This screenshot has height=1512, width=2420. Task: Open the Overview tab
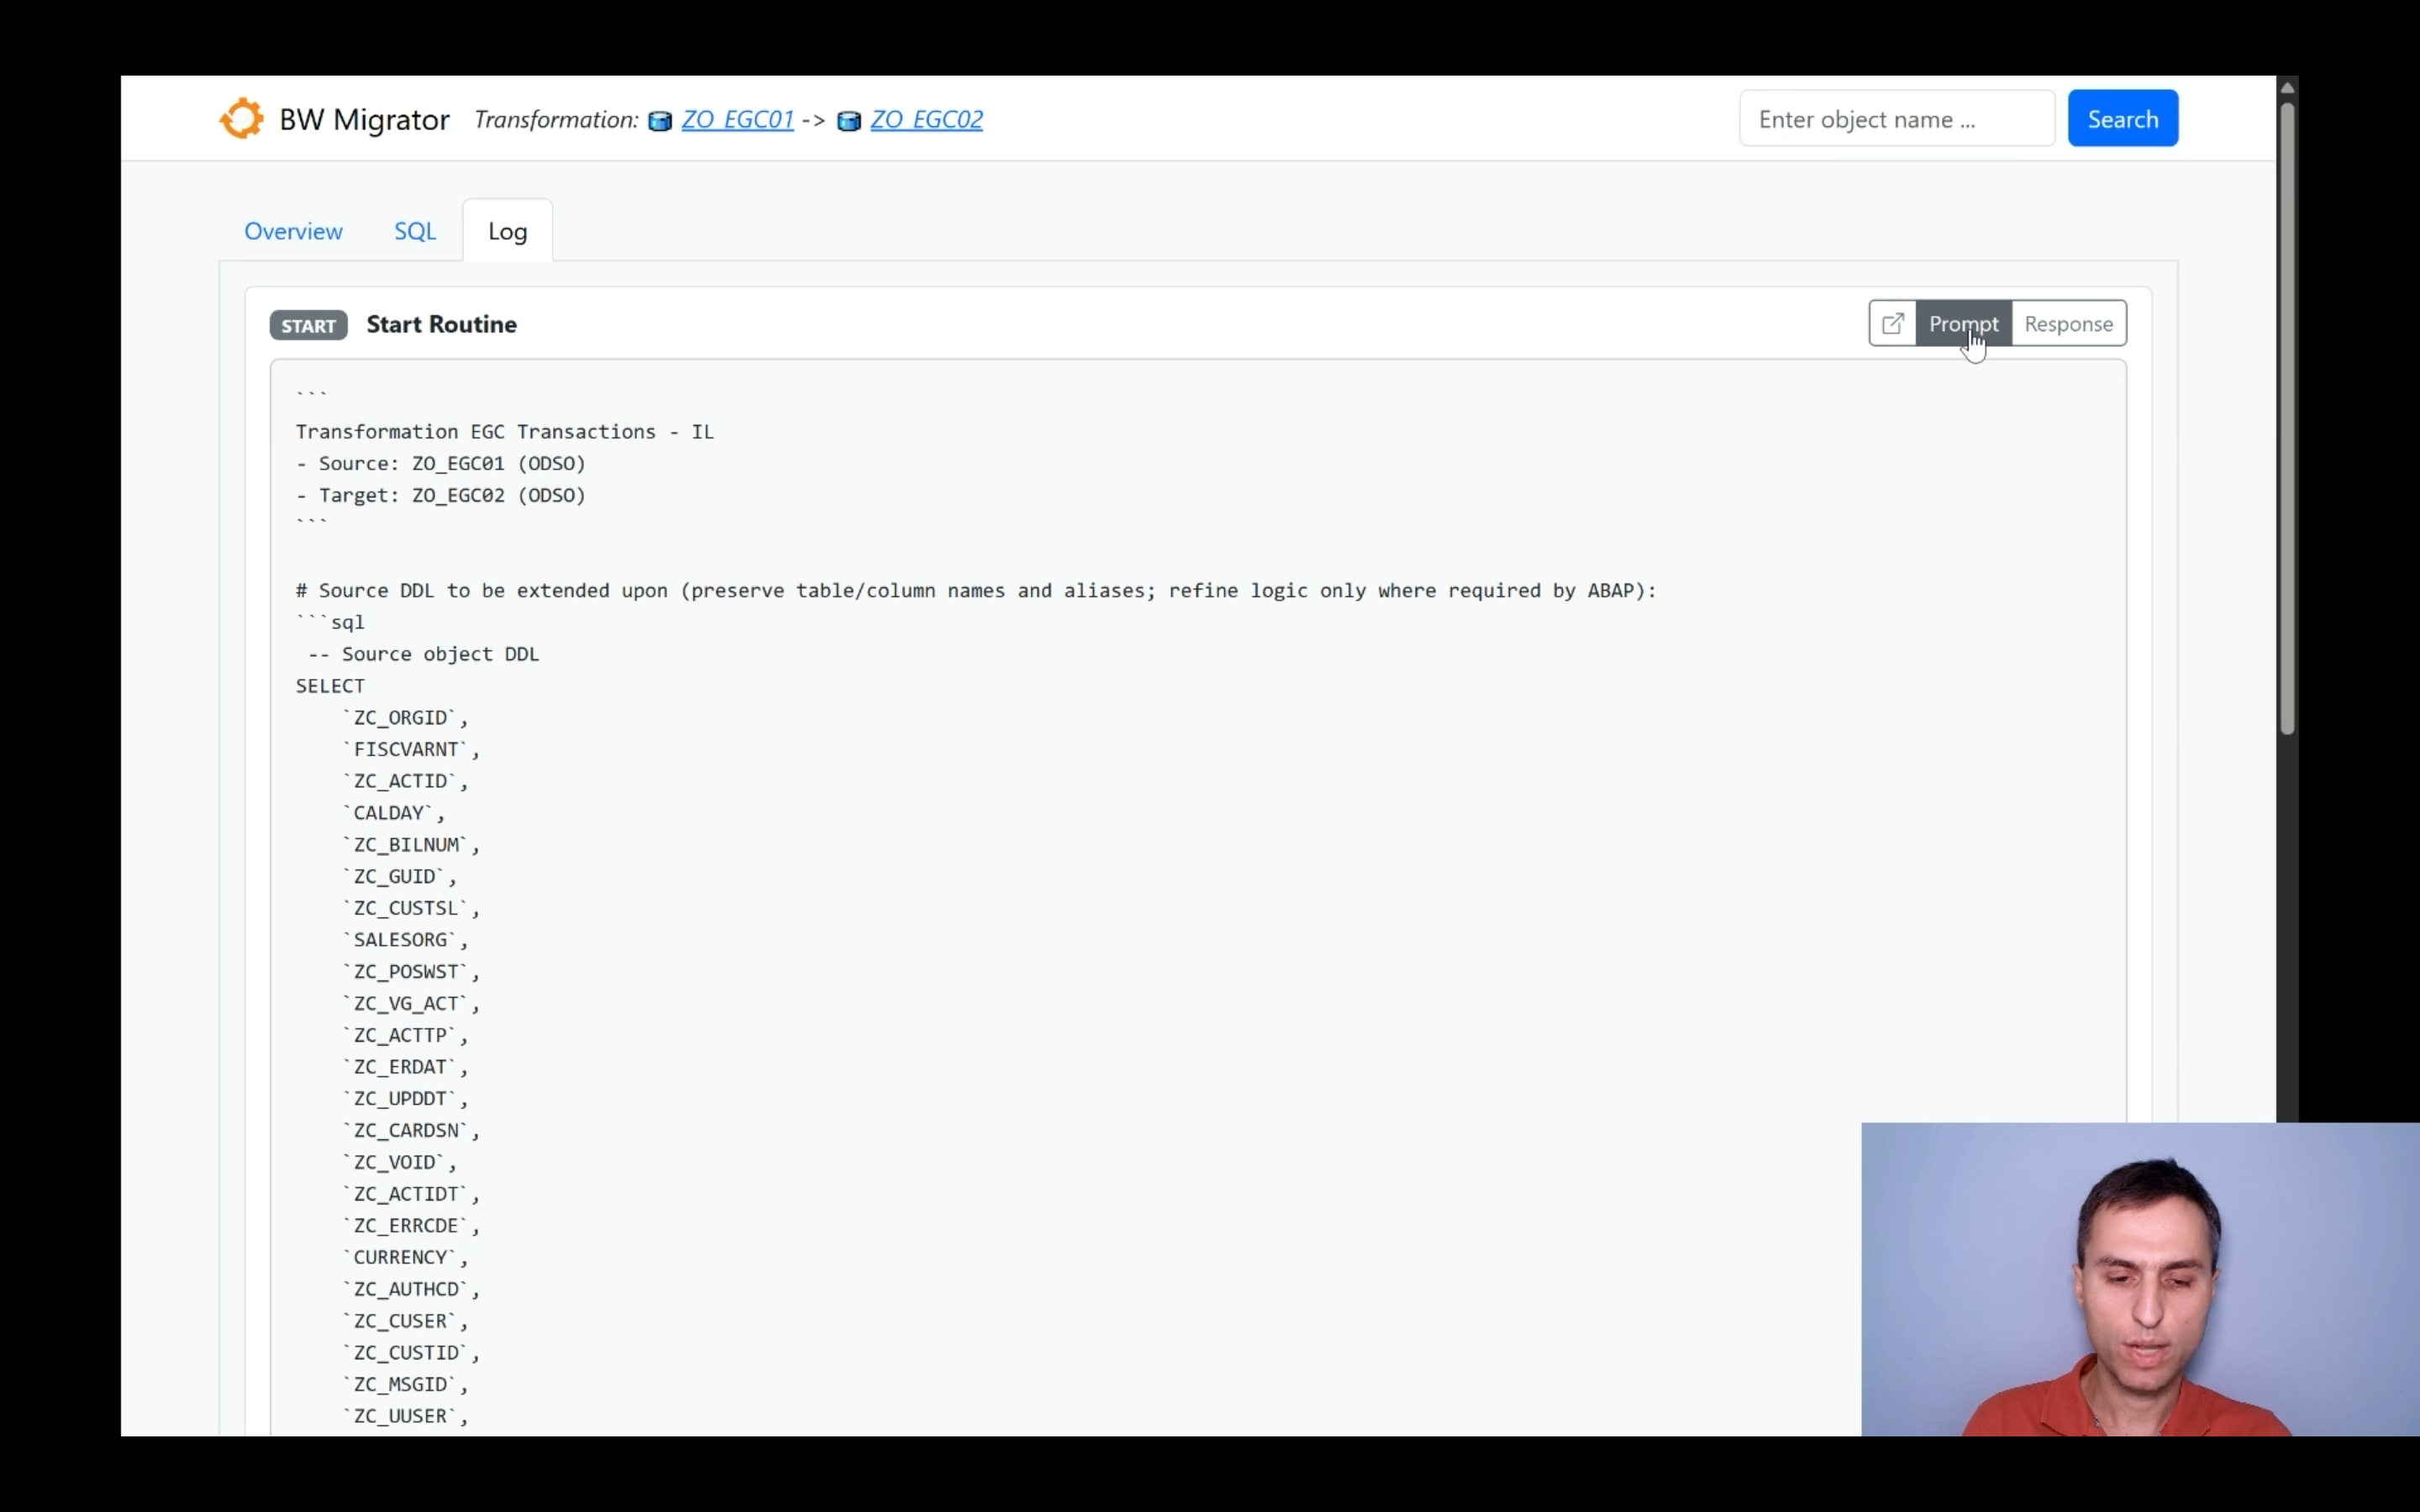click(293, 231)
